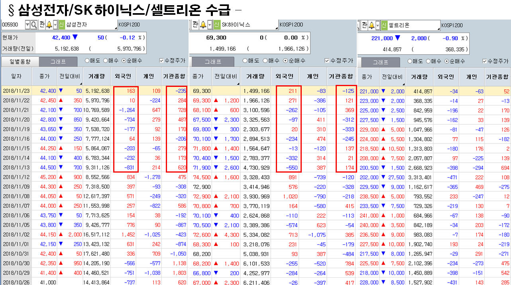This screenshot has height=285, width=511.
Task: Open the 그래프 tab in 셀트리온 panel
Action: tap(381, 62)
